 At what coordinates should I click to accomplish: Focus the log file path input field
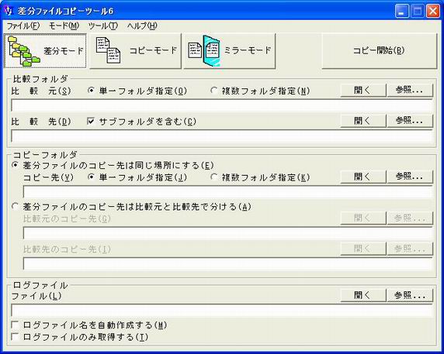(222, 311)
